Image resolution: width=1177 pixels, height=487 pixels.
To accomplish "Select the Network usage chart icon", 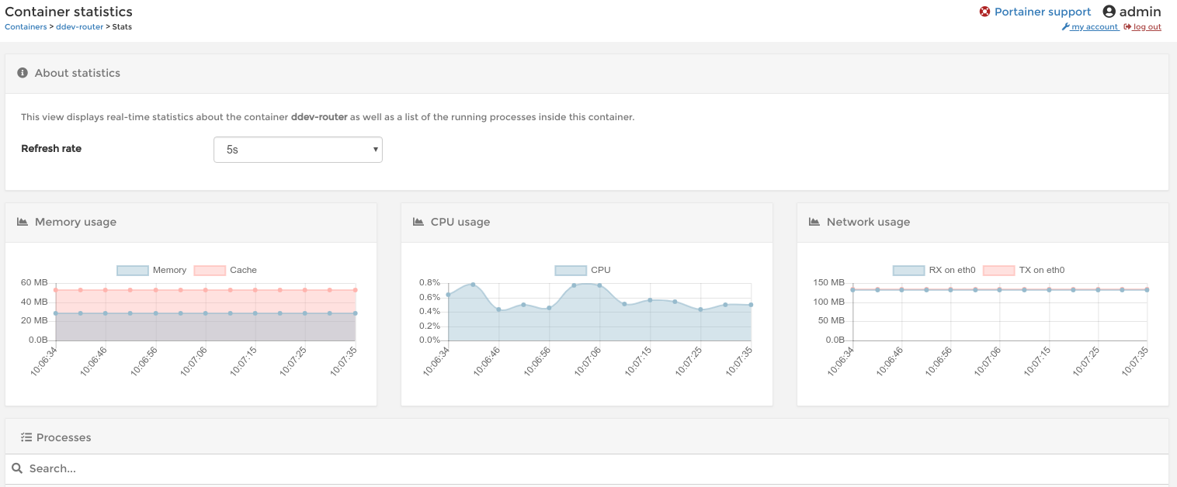I will [x=813, y=221].
